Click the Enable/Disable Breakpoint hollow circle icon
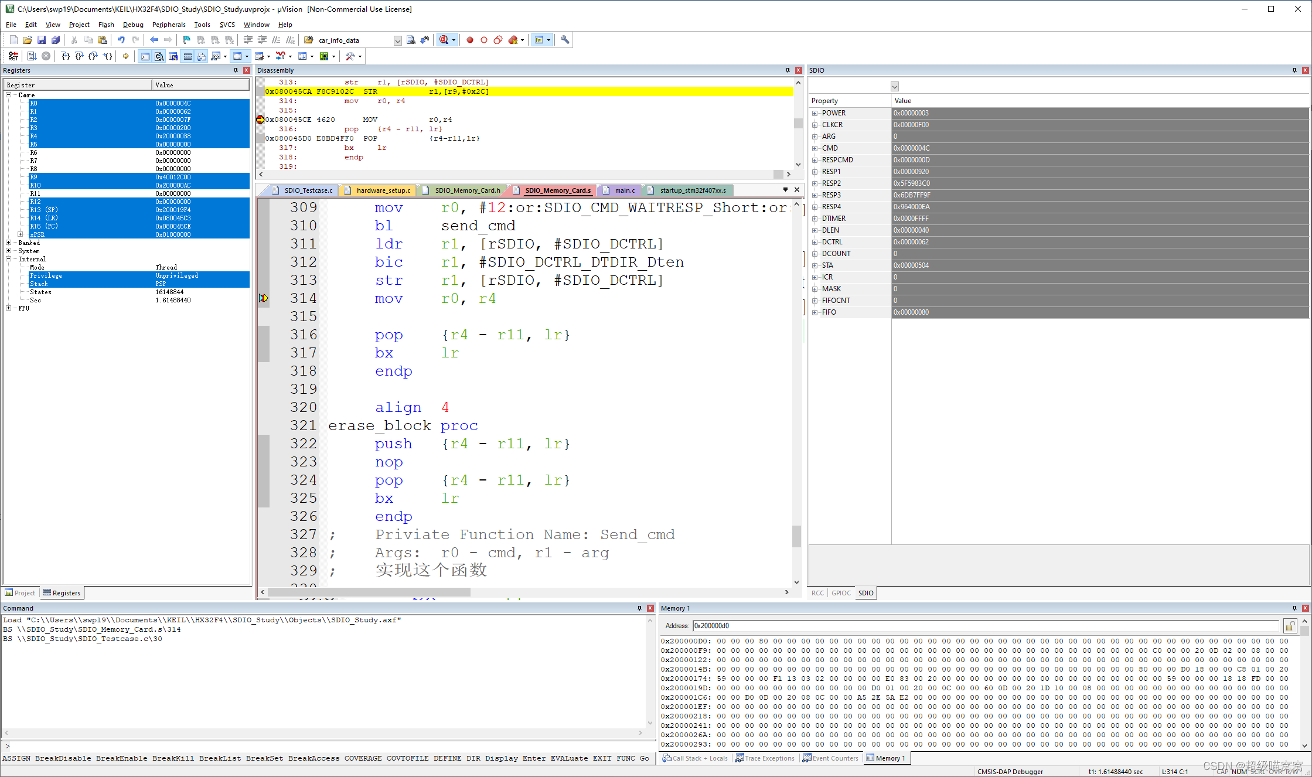This screenshot has height=777, width=1312. (484, 40)
